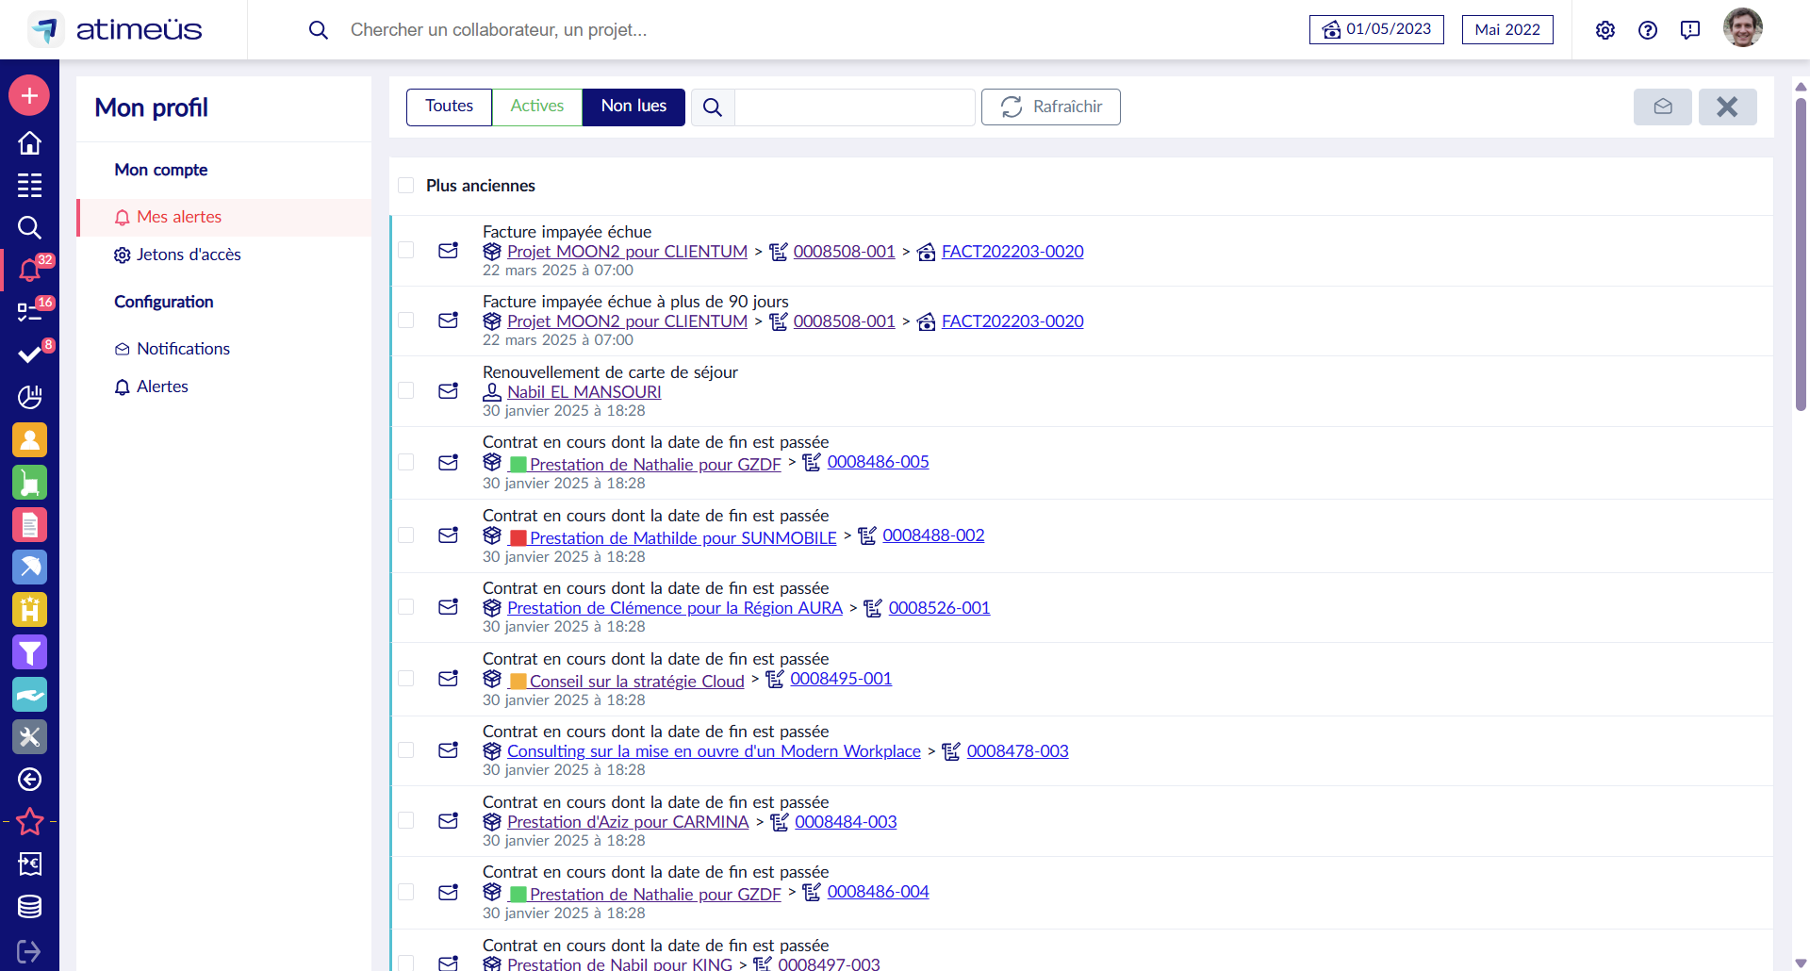This screenshot has height=971, width=1810.
Task: Click the red plus add button in sidebar
Action: [x=29, y=95]
